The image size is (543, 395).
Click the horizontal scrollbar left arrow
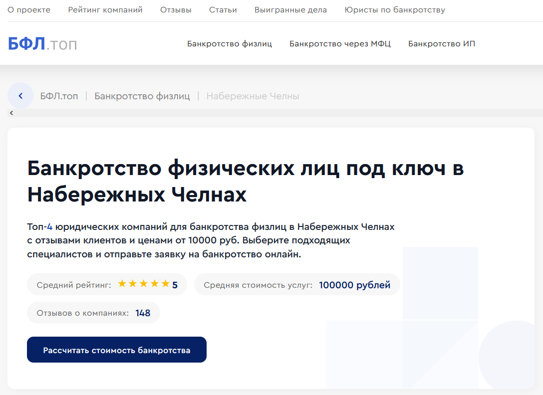(11, 113)
